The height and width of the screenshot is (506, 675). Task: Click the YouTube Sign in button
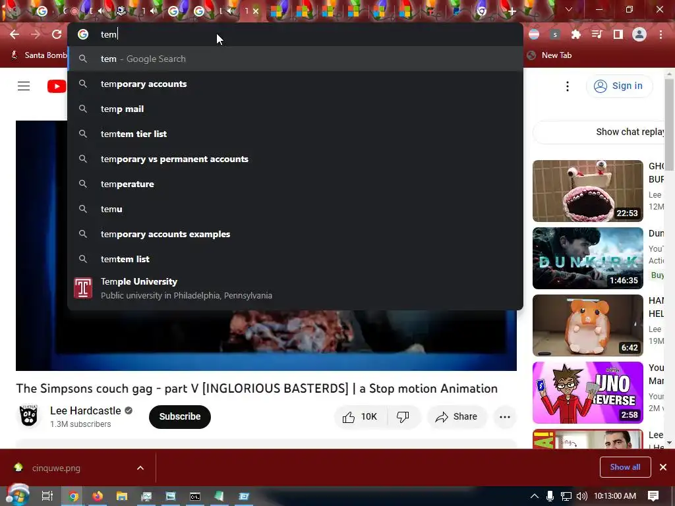(619, 86)
